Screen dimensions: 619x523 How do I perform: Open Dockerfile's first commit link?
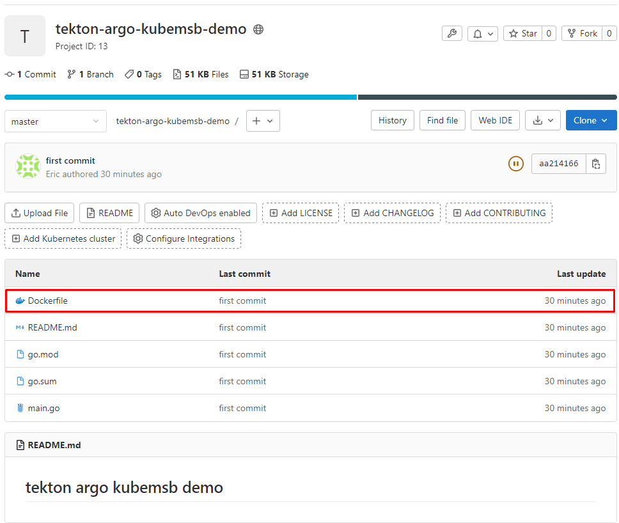tap(242, 301)
